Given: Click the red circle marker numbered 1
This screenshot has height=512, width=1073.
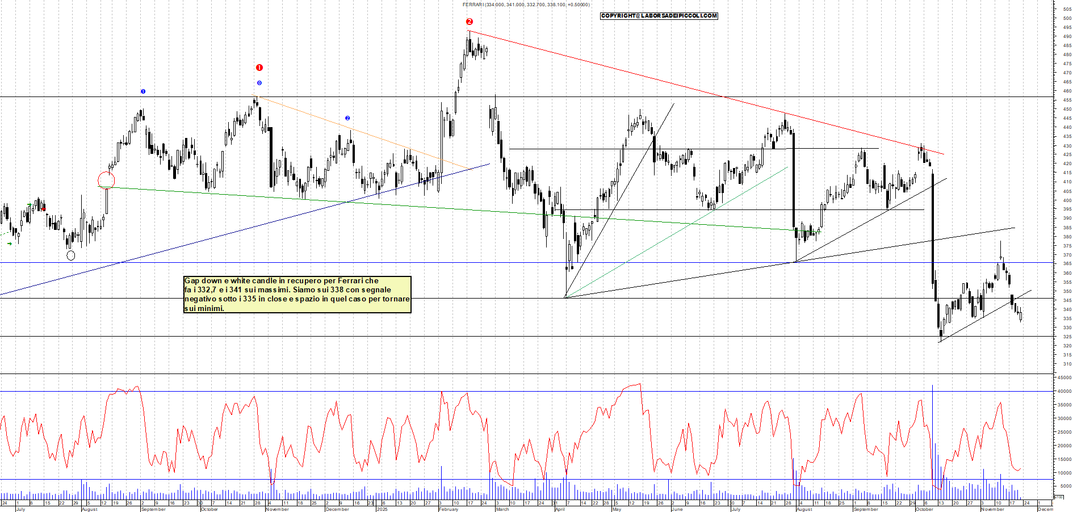Looking at the screenshot, I should [x=259, y=68].
